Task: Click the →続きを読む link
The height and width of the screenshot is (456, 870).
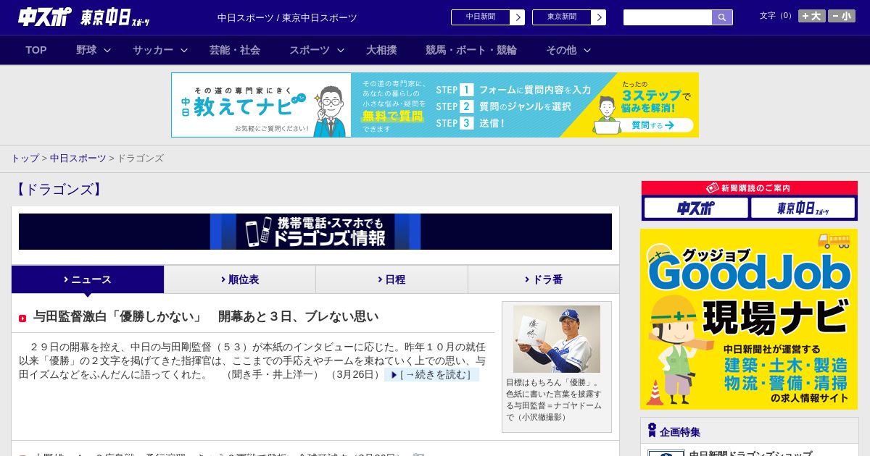Action: click(x=431, y=375)
